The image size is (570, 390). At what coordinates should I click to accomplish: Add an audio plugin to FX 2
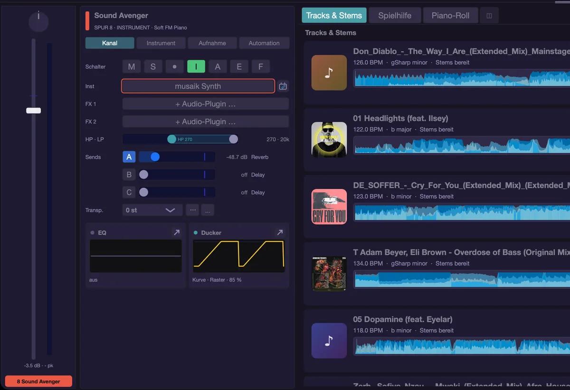click(x=206, y=122)
